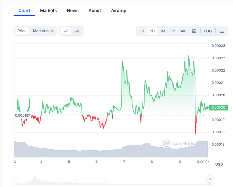This screenshot has width=233, height=187.
Task: Click the USD currency label
Action: (x=219, y=164)
